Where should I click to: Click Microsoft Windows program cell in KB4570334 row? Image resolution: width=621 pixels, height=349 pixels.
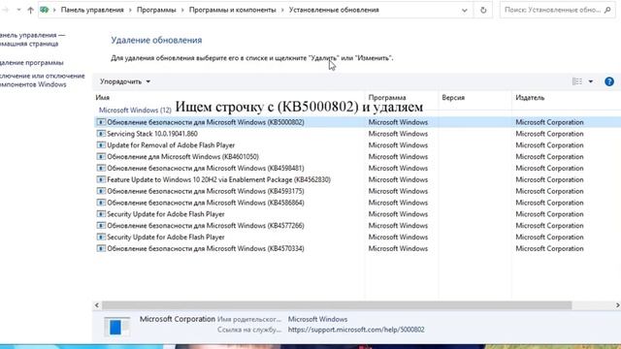click(x=398, y=248)
